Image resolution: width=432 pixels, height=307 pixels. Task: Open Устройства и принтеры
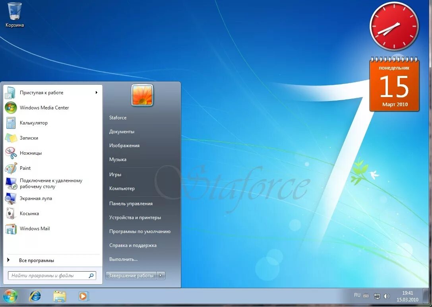(x=135, y=218)
